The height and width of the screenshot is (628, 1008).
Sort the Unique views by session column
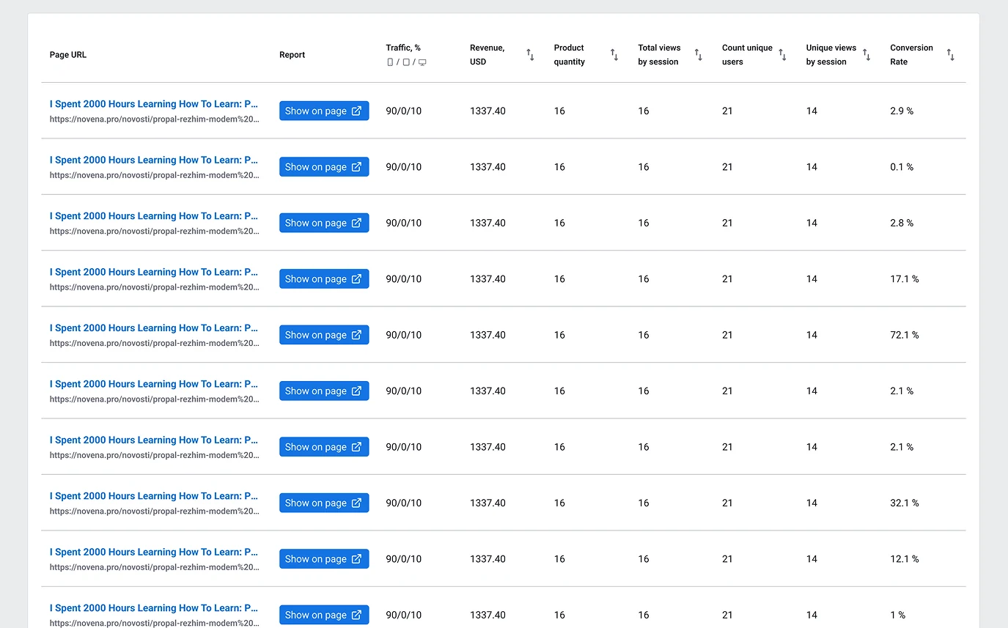(867, 55)
